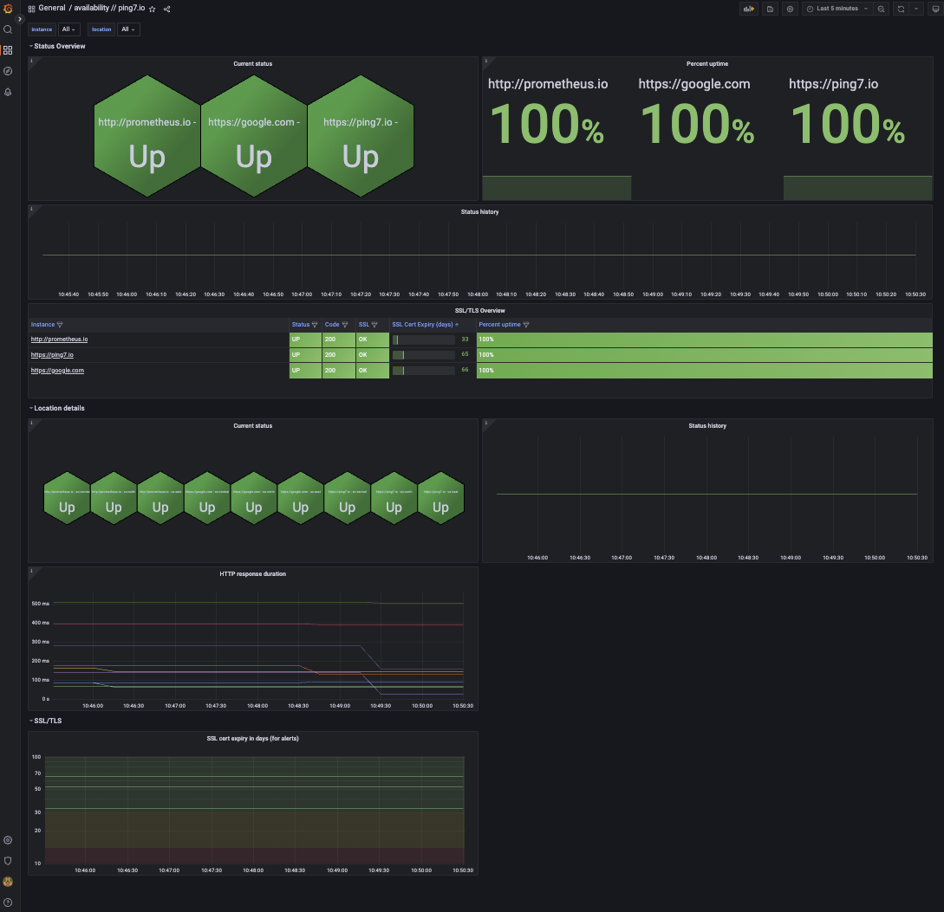944x912 pixels.
Task: Open SSL cert expiry in days panel menu
Action: (253, 739)
